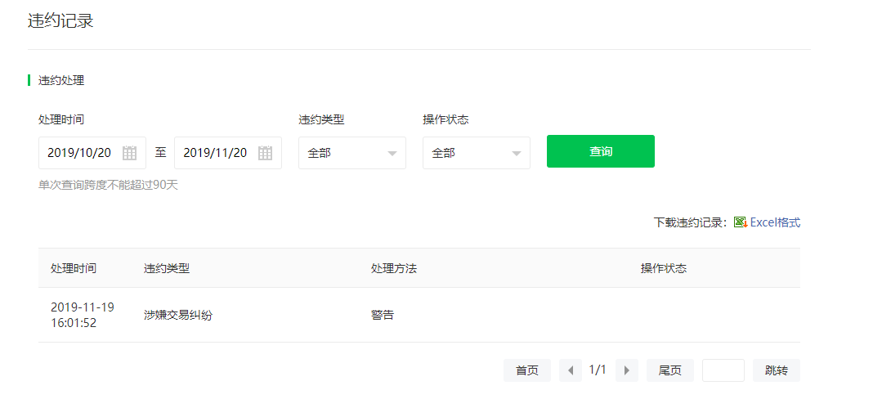Click the 违约类型 column header

pyautogui.click(x=167, y=268)
